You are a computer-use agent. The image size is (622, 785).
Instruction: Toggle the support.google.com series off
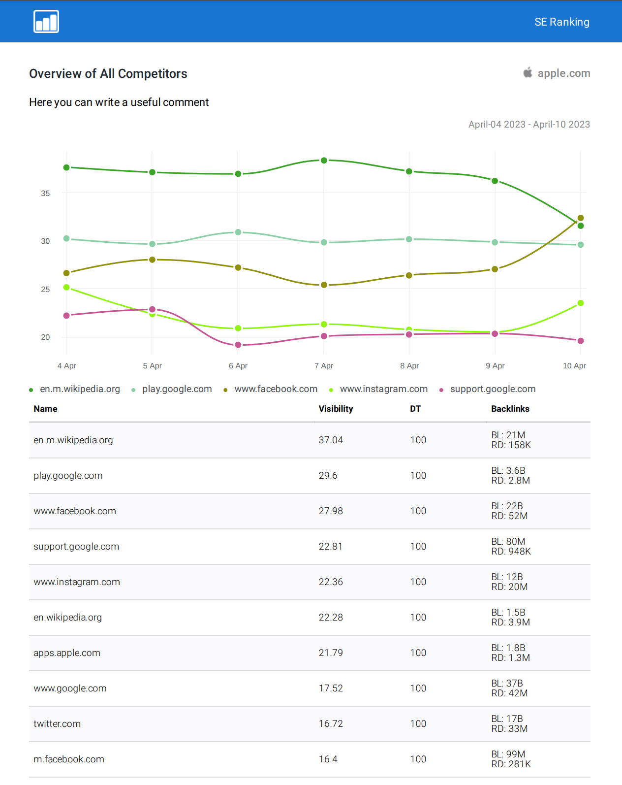tap(492, 389)
